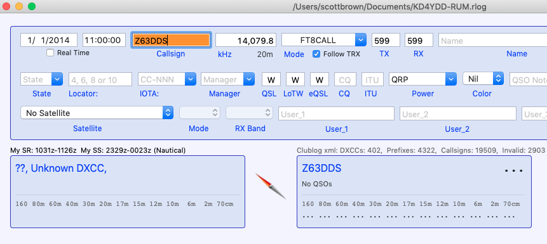Click the 20m band in the Unknown DXCC panel

tap(105, 204)
